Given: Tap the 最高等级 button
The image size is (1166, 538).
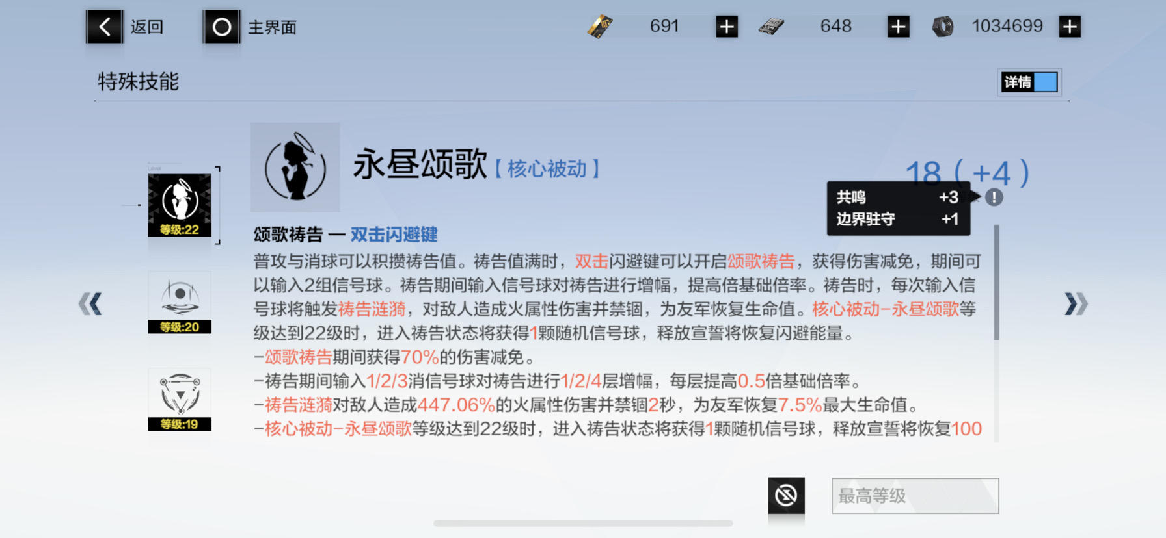Looking at the screenshot, I should click(x=915, y=496).
